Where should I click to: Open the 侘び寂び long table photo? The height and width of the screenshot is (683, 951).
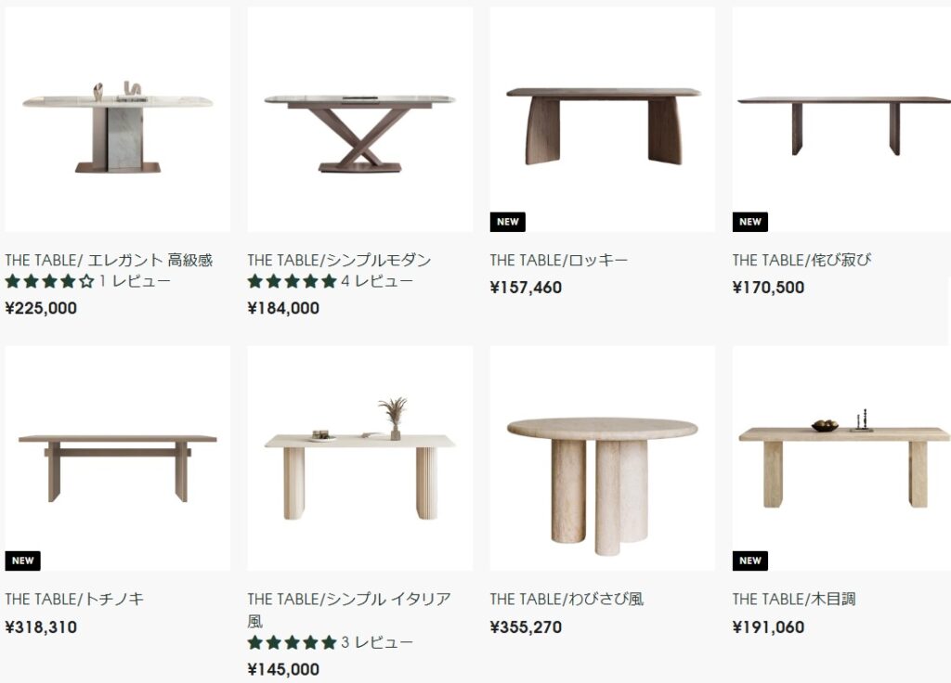(841, 120)
